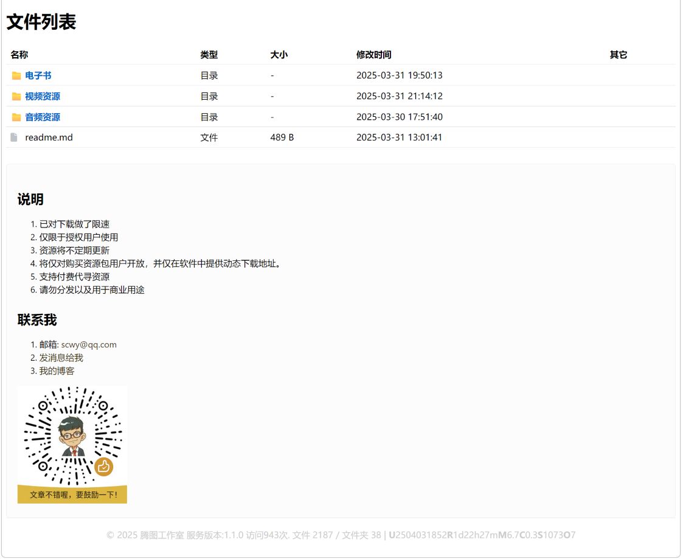683x559 pixels.
Task: Click the file icon next to readme.md
Action: 14,137
